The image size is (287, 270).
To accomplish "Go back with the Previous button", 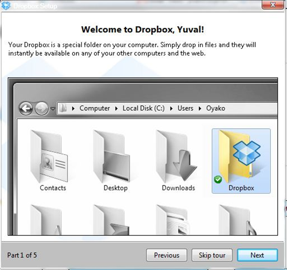I will [x=166, y=255].
